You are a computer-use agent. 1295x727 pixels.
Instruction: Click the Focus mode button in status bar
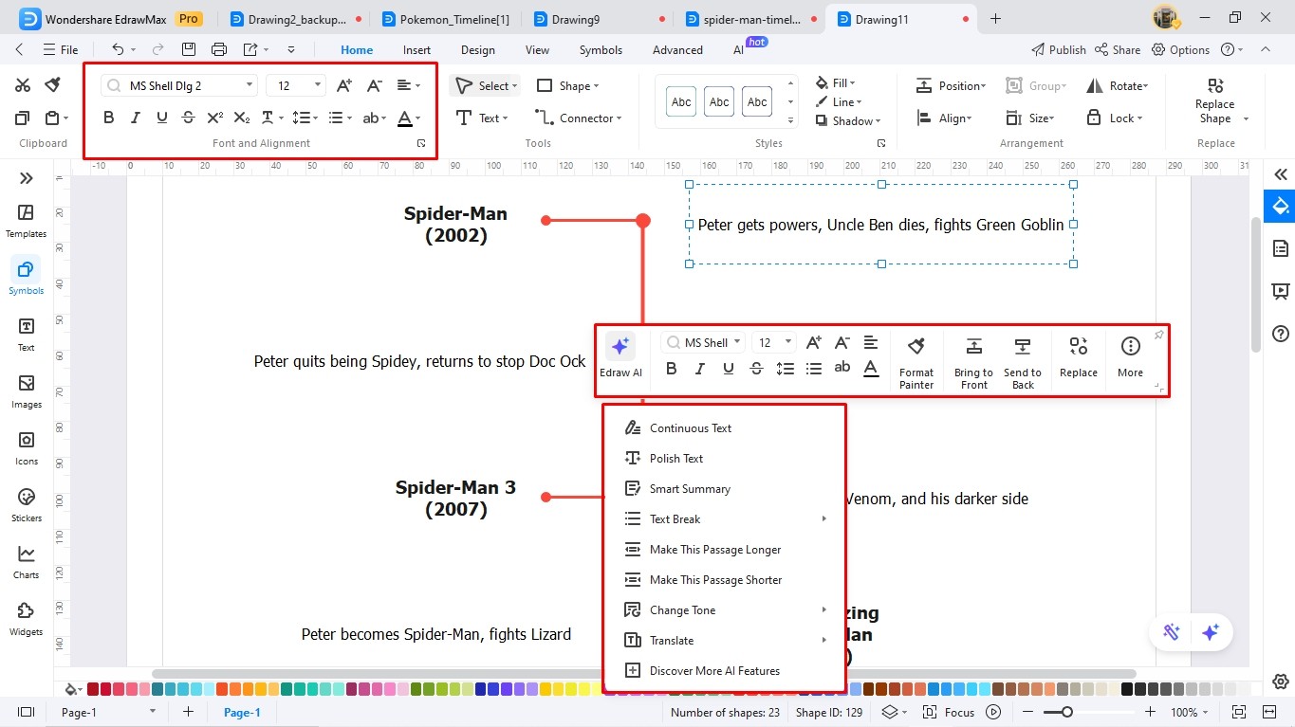951,712
